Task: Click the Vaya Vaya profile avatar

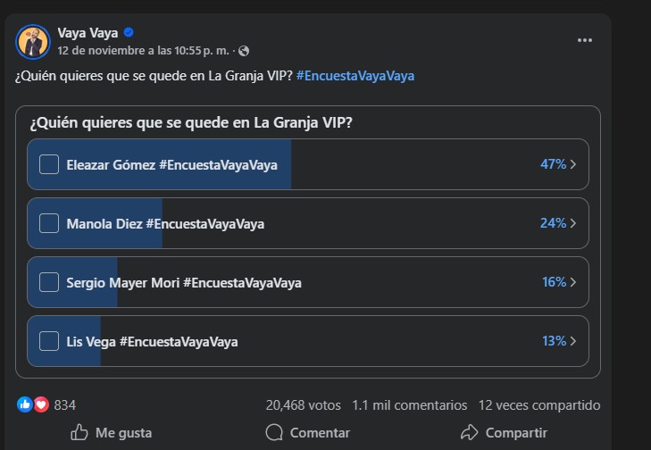Action: click(33, 41)
